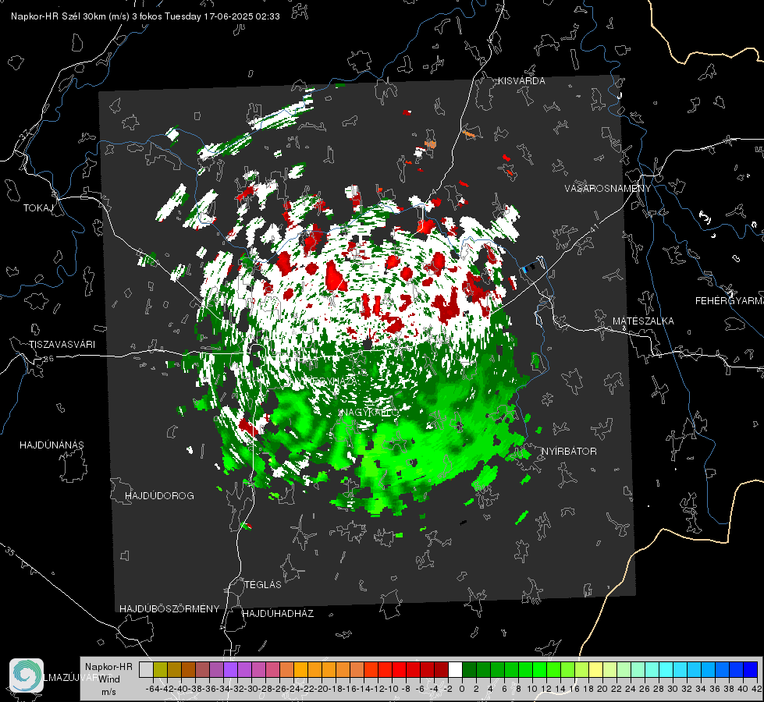Screen dimensions: 764x702
Task: Click the white swatch in the wind legend
Action: click(x=455, y=670)
